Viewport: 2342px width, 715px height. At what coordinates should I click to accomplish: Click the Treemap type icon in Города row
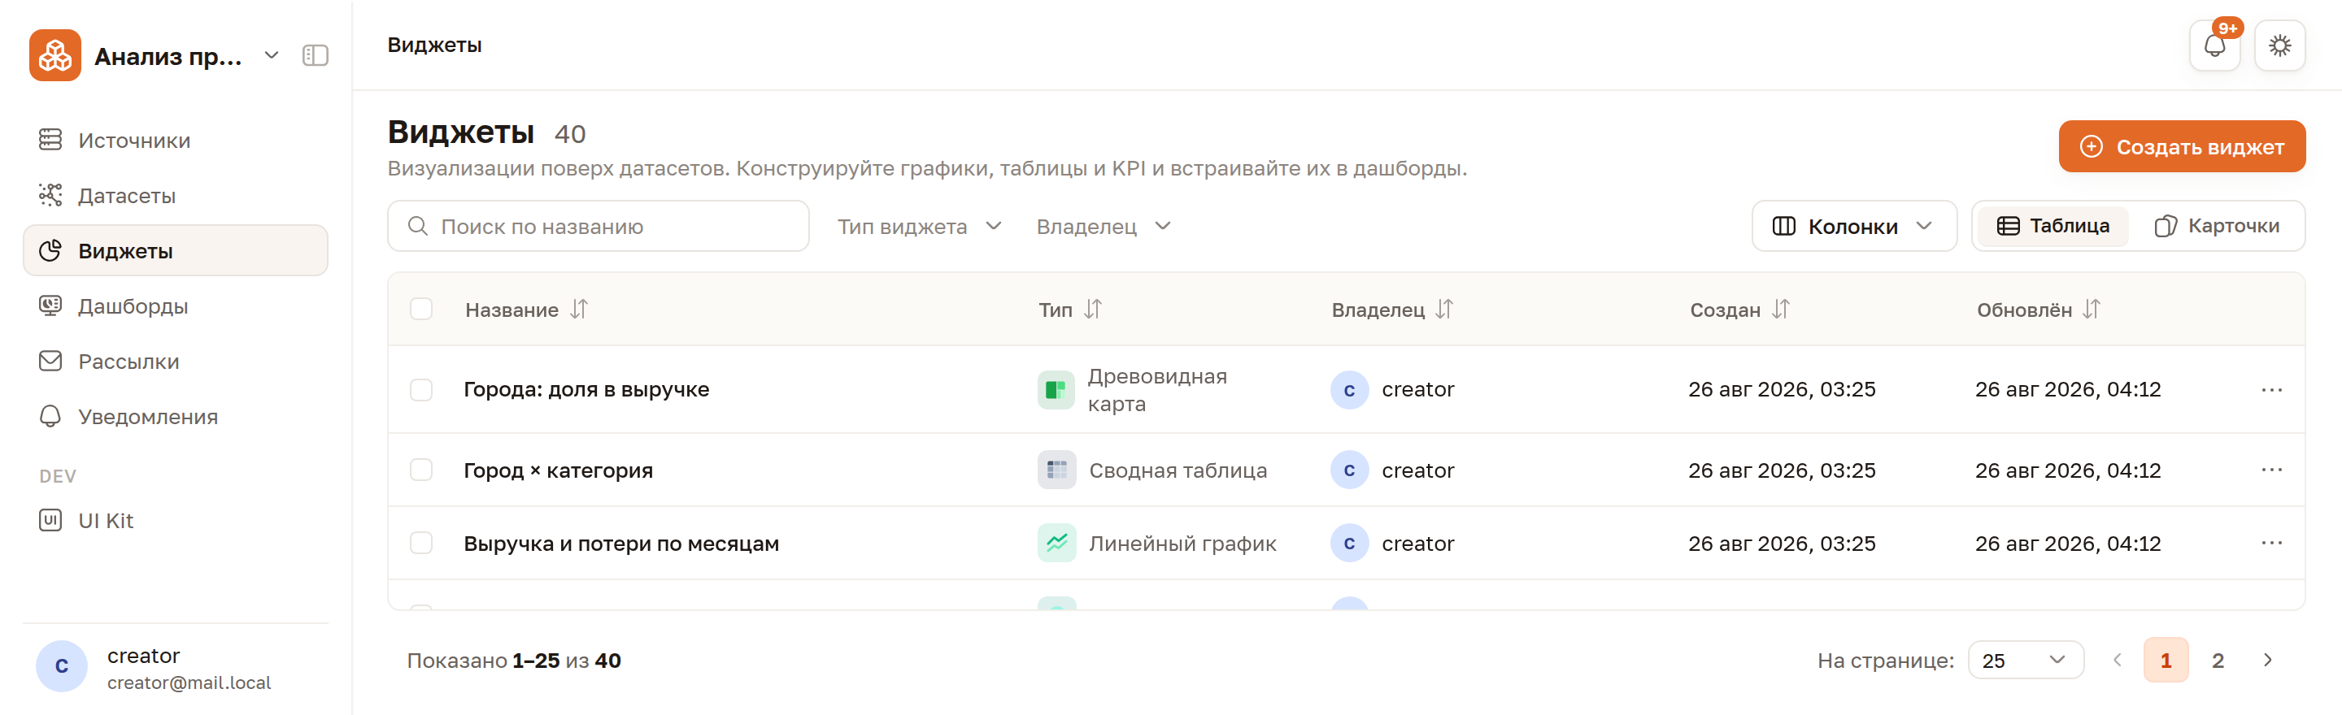(1056, 390)
